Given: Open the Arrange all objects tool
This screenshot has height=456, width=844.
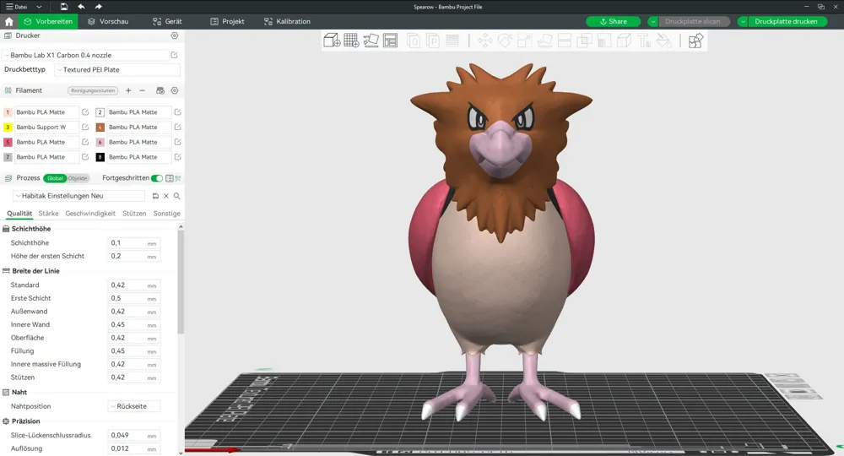Looking at the screenshot, I should click(x=390, y=41).
